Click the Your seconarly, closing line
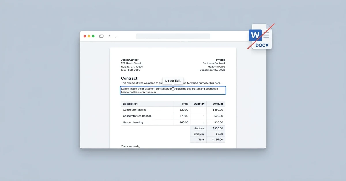The width and height of the screenshot is (346, 181). point(130,146)
